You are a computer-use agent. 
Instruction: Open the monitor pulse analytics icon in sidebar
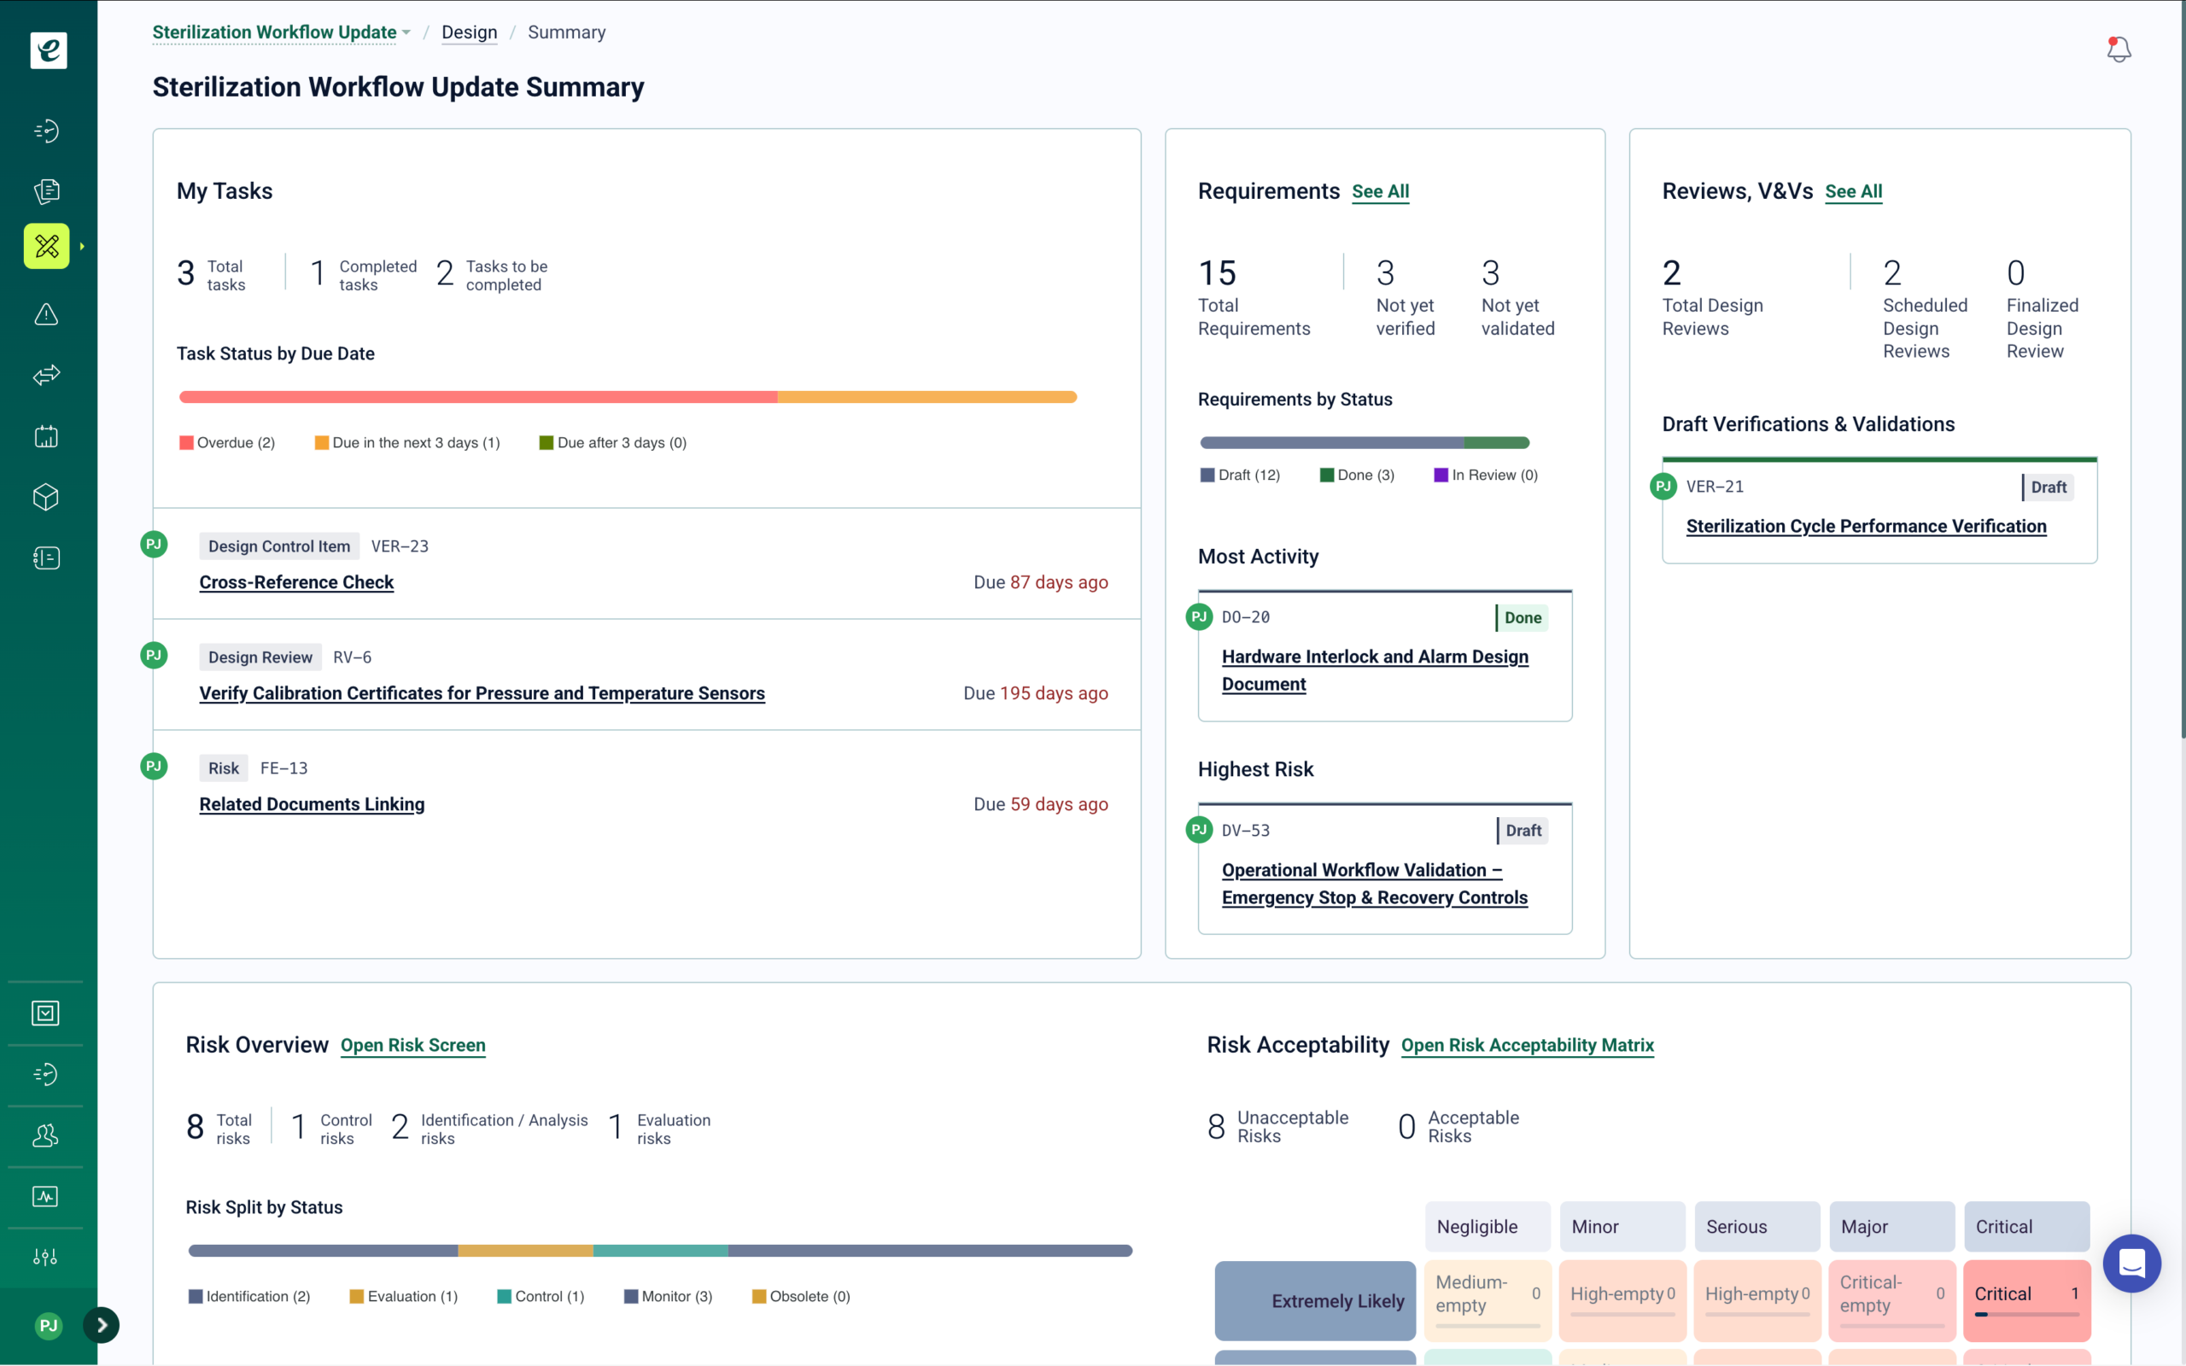point(45,1196)
